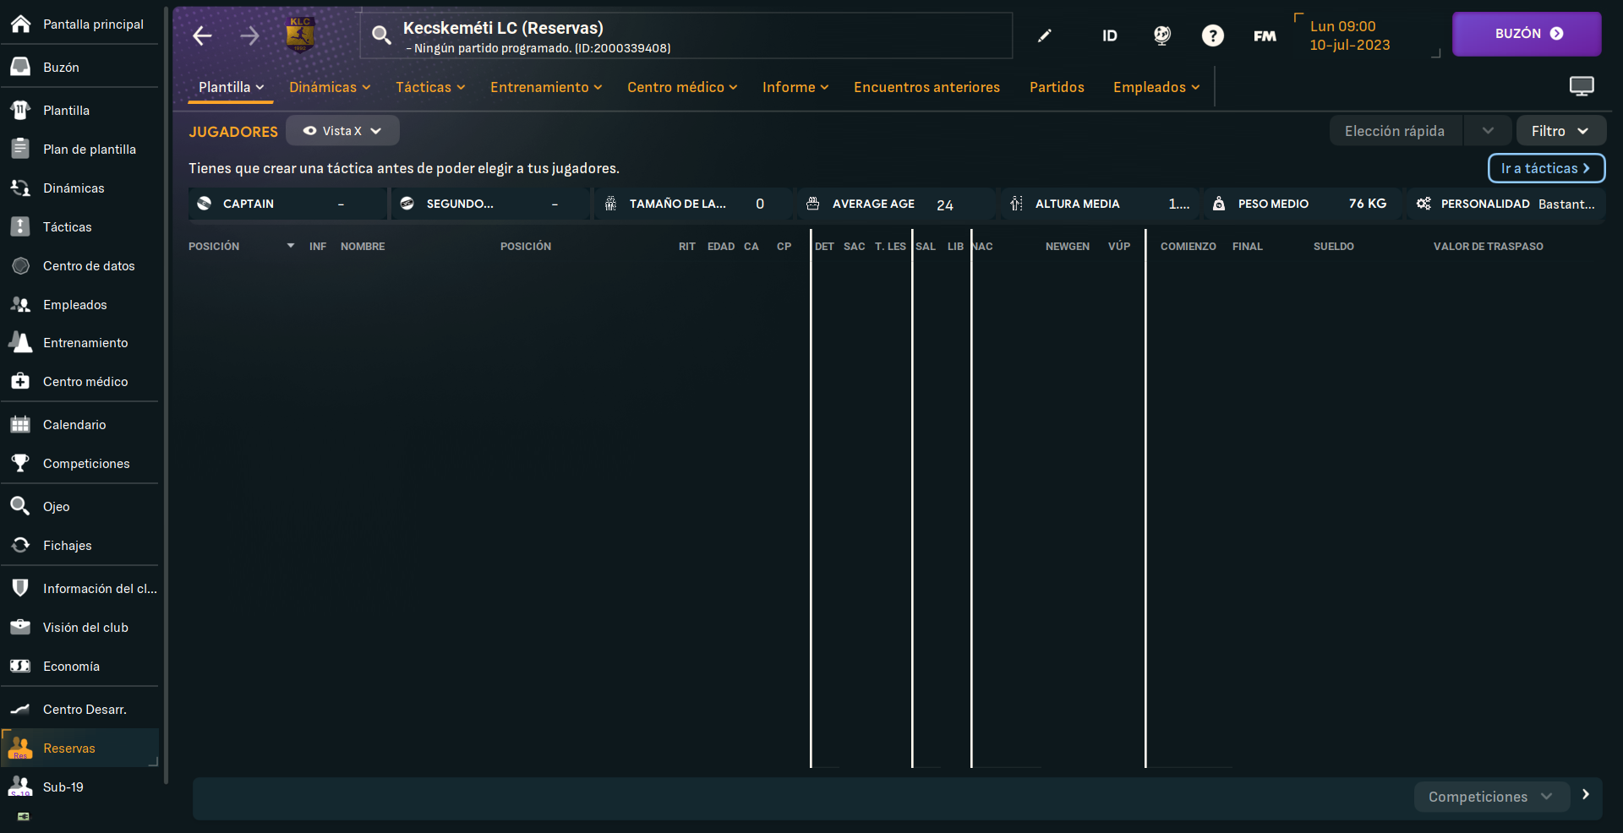
Task: Open the bottom Competiciones dropdown
Action: (x=1491, y=797)
